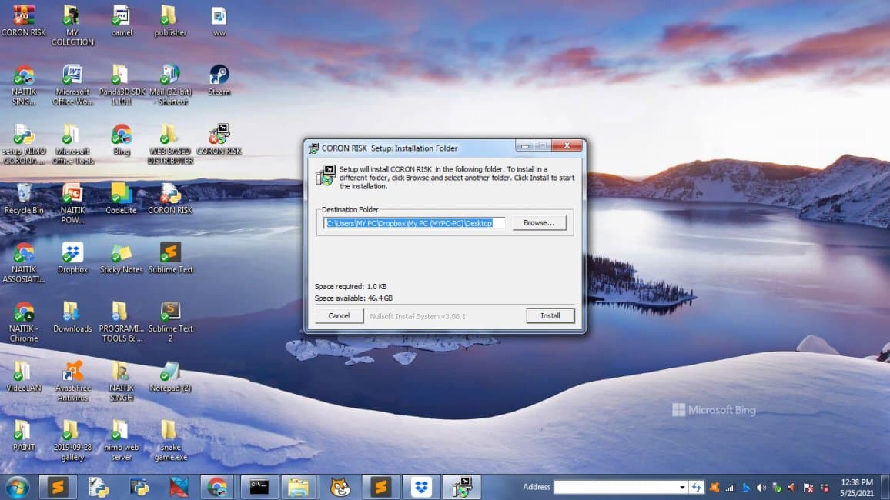
Task: Expand the taskbar Address dropdown arrow
Action: [682, 487]
